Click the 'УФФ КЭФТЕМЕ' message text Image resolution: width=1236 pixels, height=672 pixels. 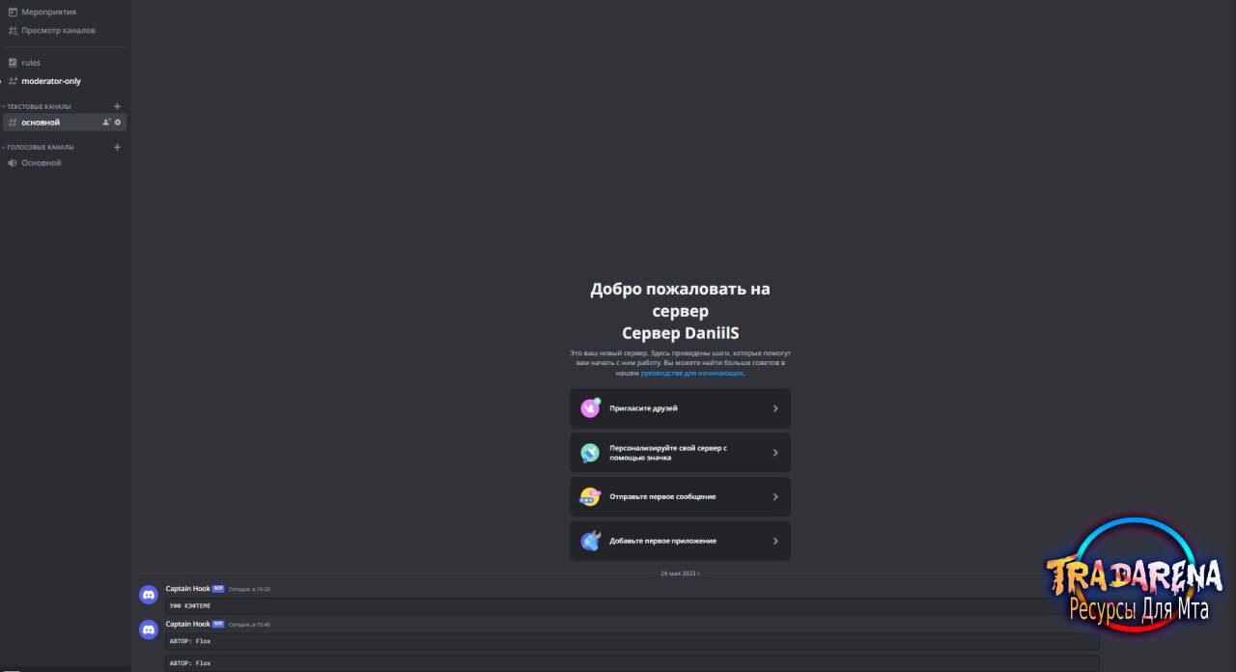(x=190, y=605)
